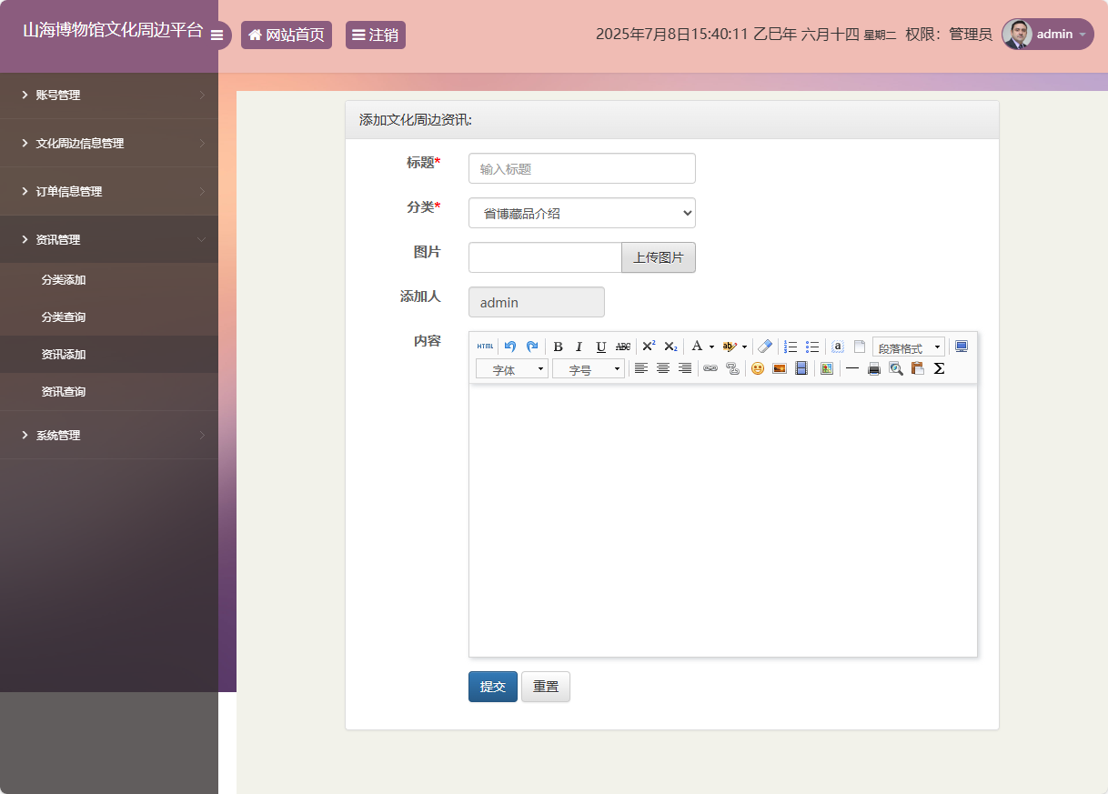The height and width of the screenshot is (794, 1108).
Task: Open the 段落格式 paragraph format dropdown
Action: 906,347
